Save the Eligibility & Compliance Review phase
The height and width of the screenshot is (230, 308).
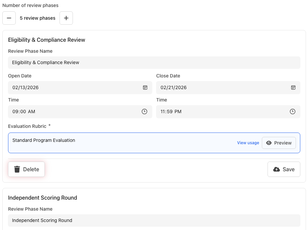[x=284, y=169]
